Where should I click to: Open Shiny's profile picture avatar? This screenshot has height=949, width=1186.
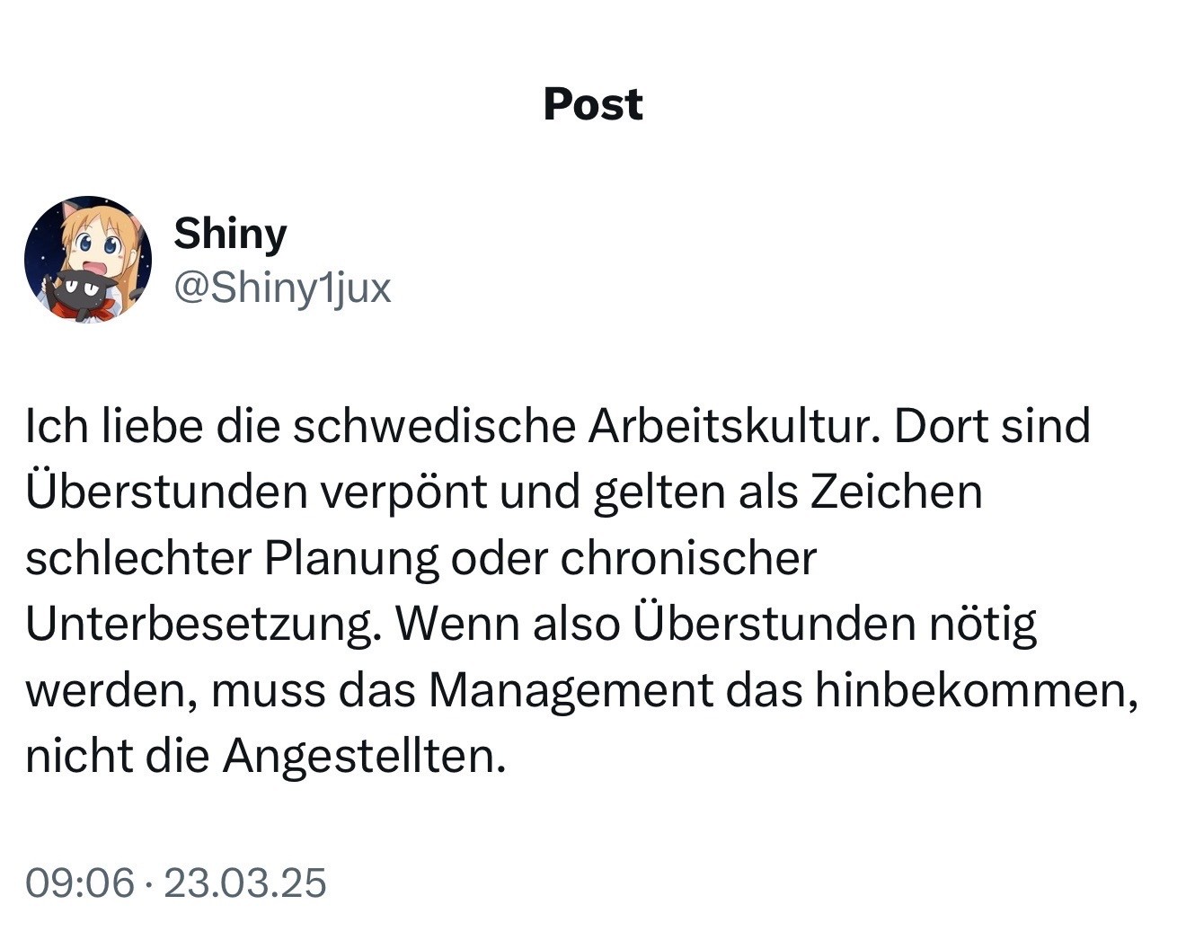pos(88,259)
